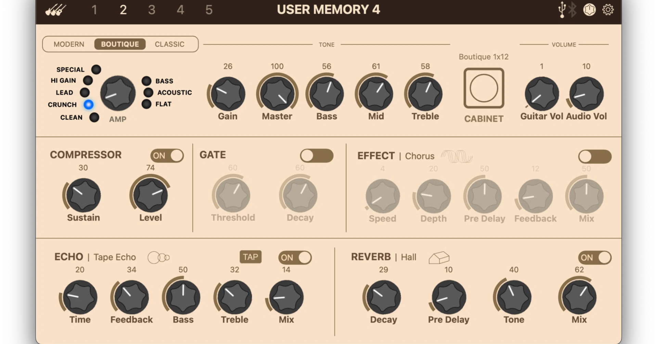Viewport: 657px width, 344px height.
Task: Click the echo Bass knob
Action: click(183, 297)
